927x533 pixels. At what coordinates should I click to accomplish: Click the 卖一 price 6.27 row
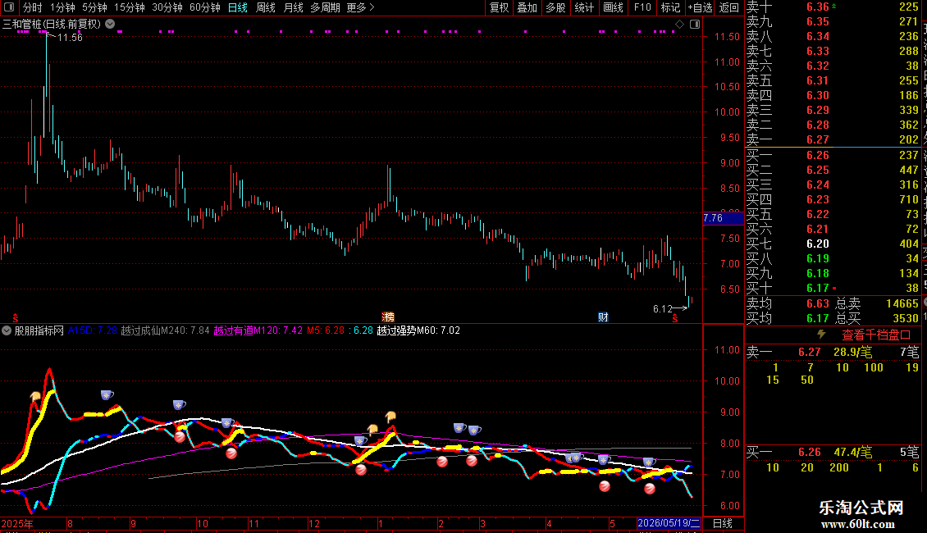833,140
